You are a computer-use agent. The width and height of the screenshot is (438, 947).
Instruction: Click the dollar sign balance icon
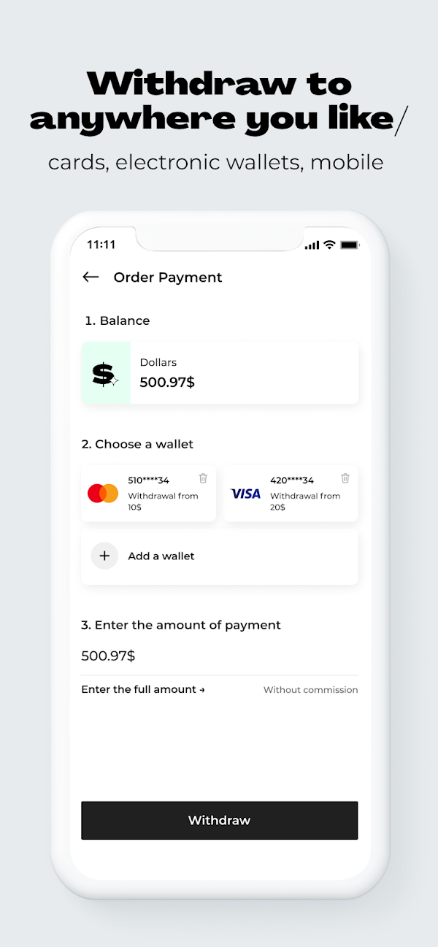coord(105,373)
